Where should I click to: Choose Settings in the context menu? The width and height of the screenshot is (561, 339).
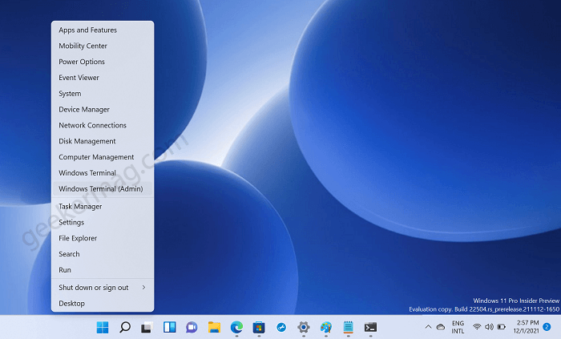click(x=103, y=223)
